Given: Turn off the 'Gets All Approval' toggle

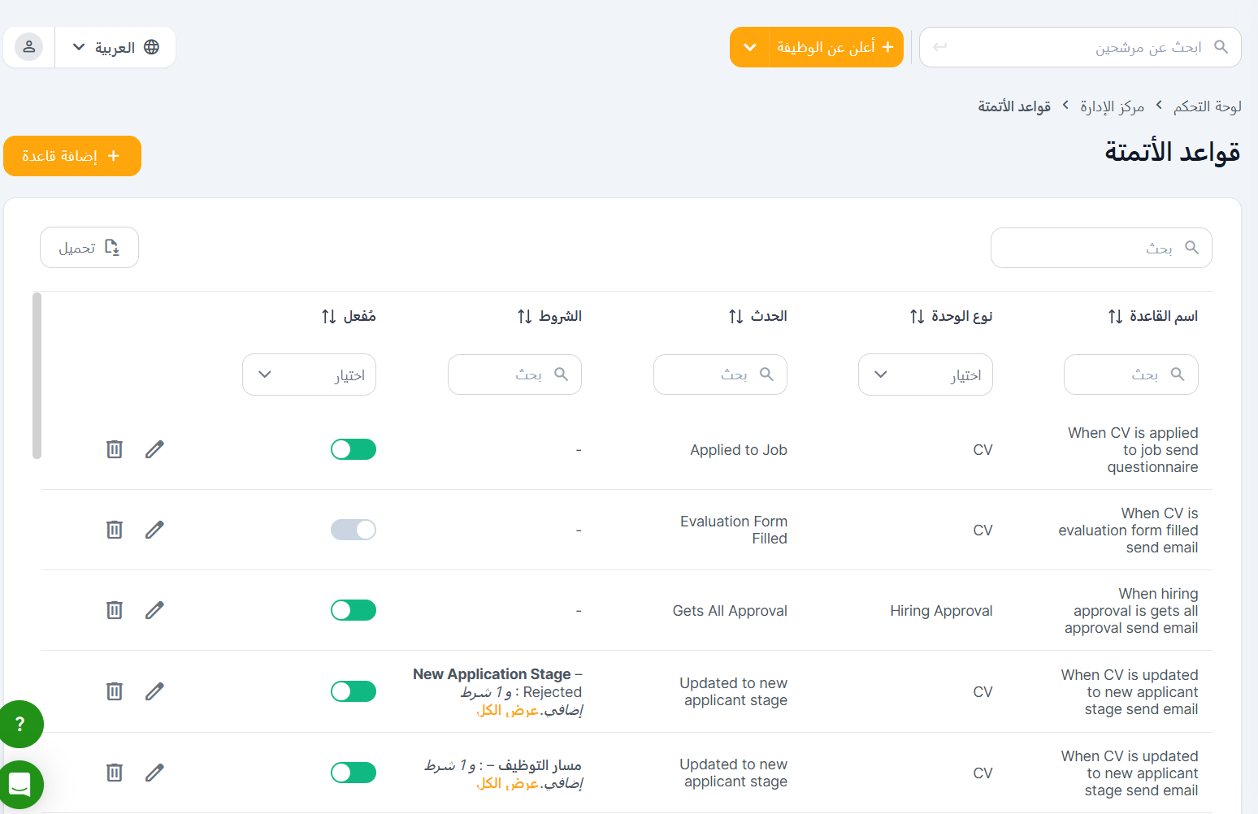Looking at the screenshot, I should tap(354, 610).
